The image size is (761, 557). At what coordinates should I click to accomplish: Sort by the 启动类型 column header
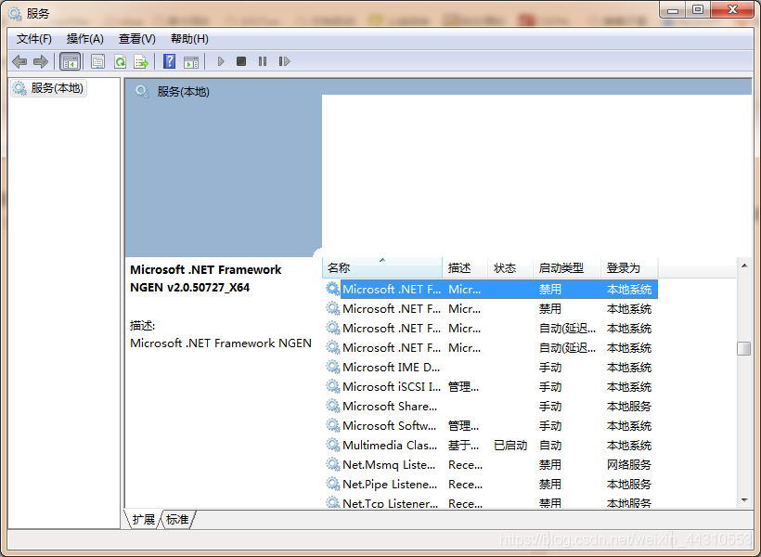567,267
